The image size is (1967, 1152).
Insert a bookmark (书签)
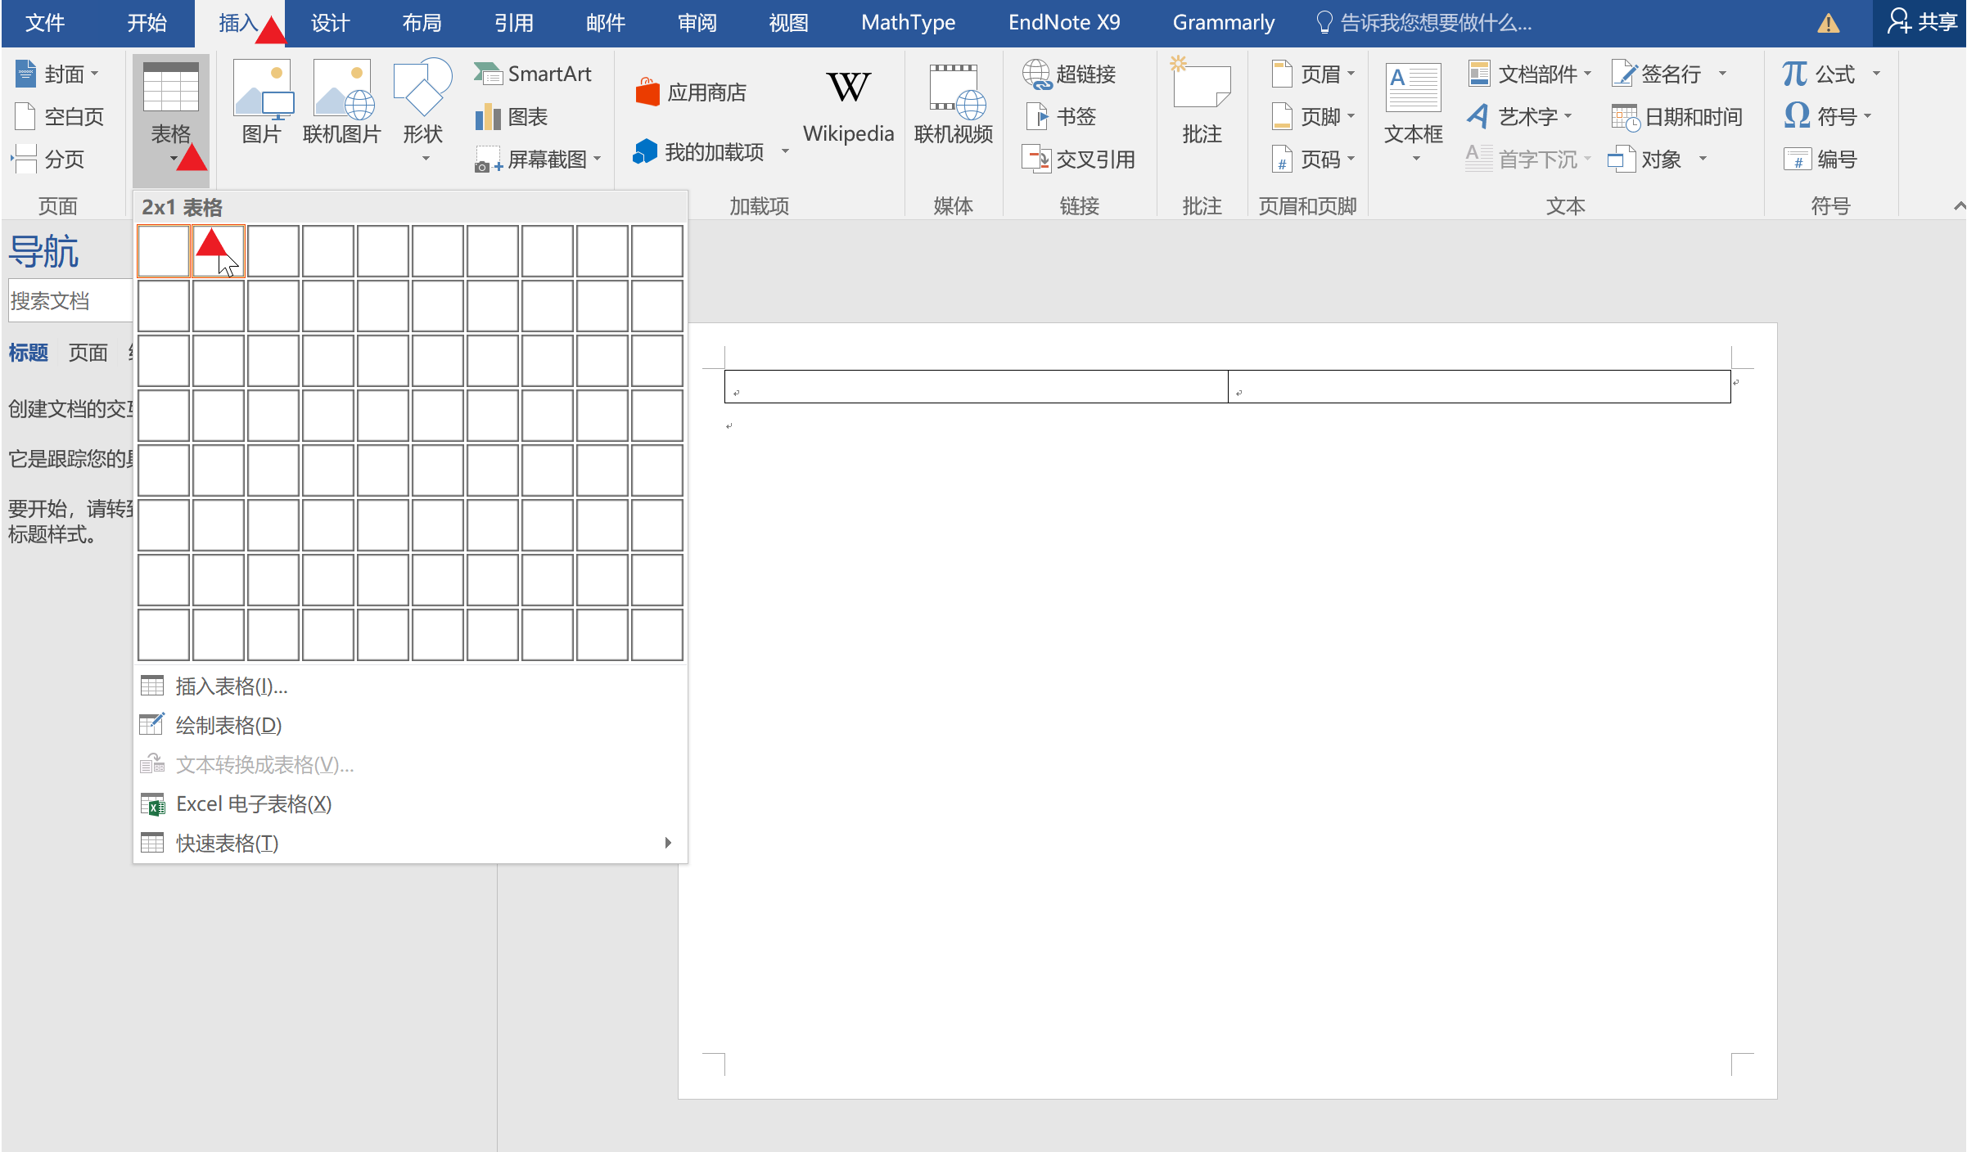tap(1060, 116)
